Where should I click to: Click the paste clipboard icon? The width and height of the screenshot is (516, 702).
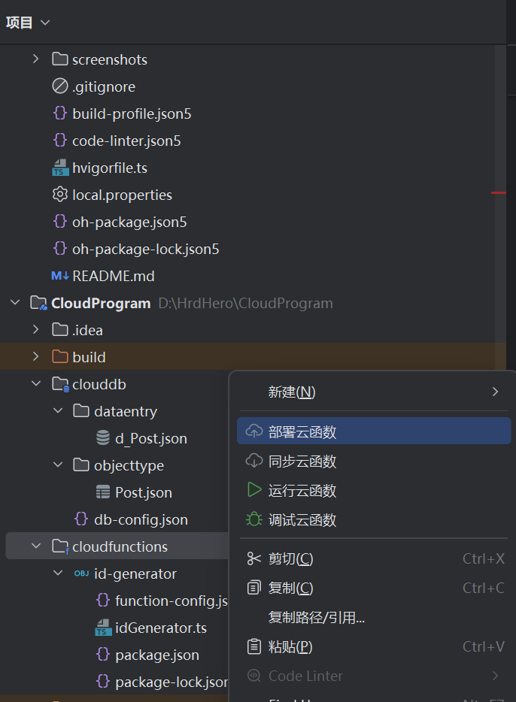click(x=254, y=646)
